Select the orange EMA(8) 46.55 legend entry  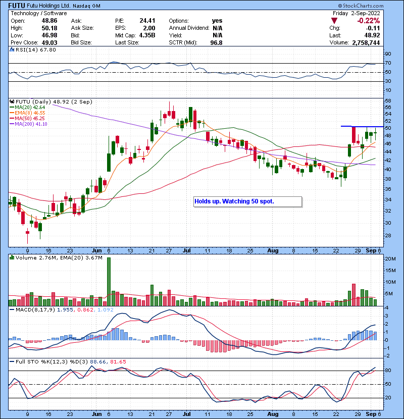(27, 113)
